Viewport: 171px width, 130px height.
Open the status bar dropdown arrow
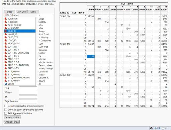click(x=166, y=128)
